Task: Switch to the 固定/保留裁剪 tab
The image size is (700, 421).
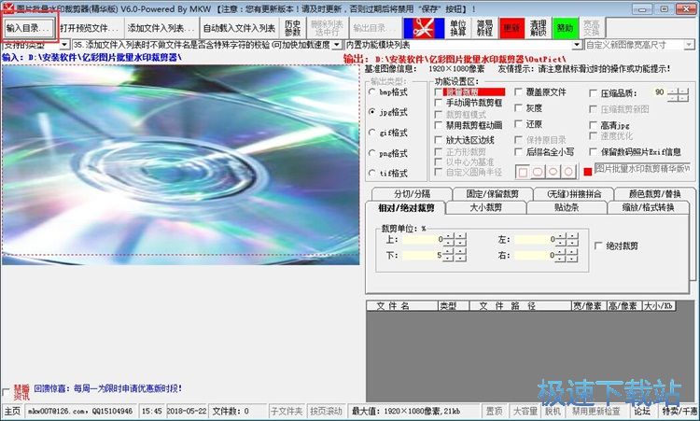Action: pos(493,194)
